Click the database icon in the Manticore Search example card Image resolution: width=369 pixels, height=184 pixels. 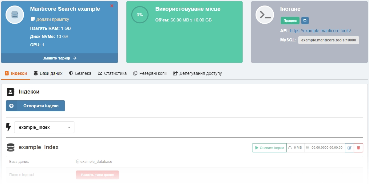click(14, 14)
